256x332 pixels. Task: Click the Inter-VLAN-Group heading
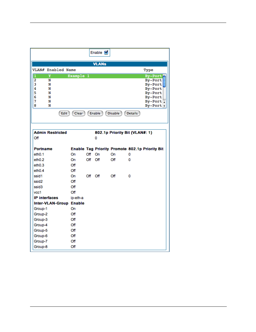(51, 203)
